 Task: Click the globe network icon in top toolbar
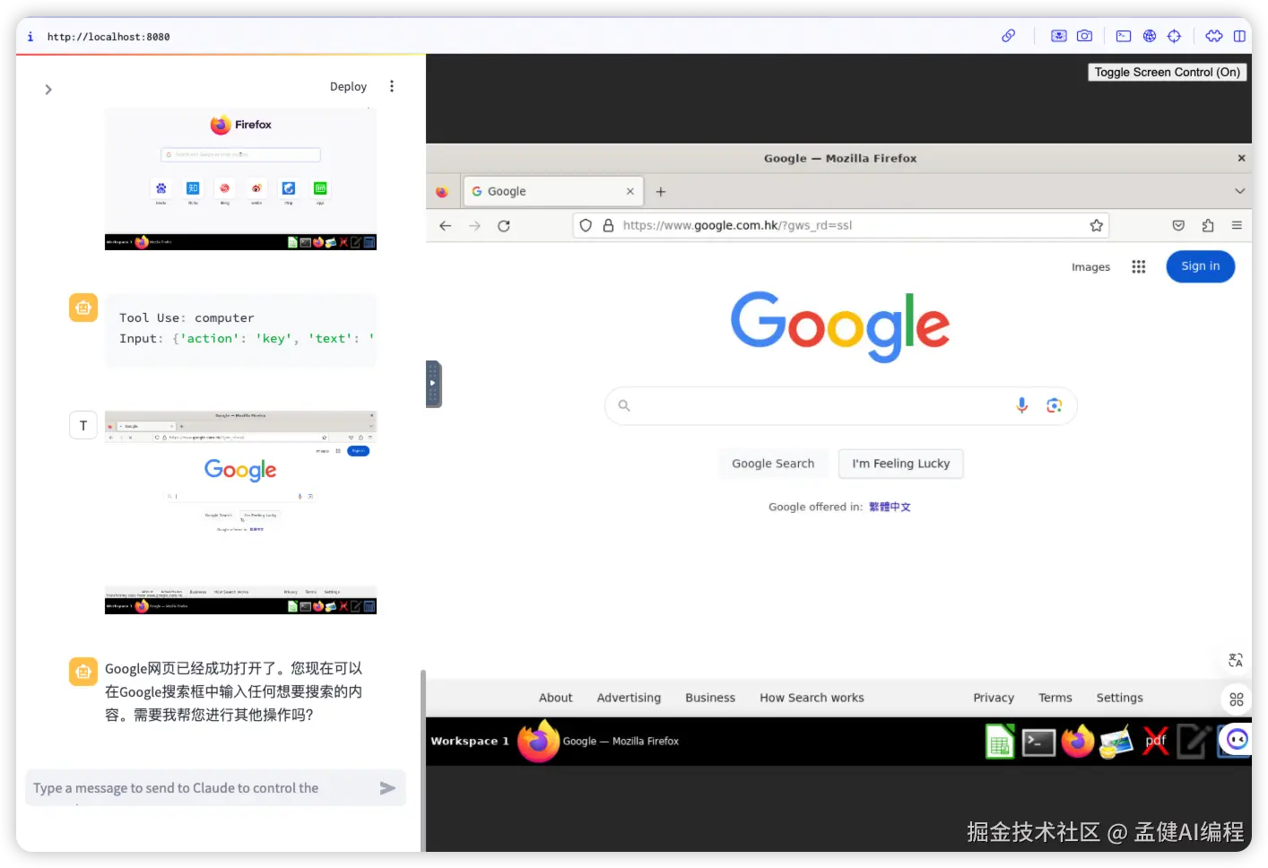point(1150,36)
